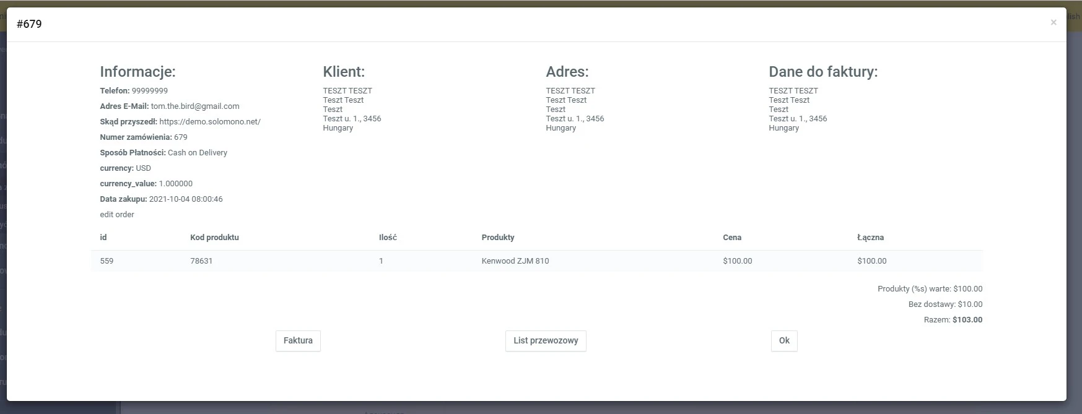The height and width of the screenshot is (414, 1082).
Task: Close the order #679 dialog with X
Action: coord(1053,22)
